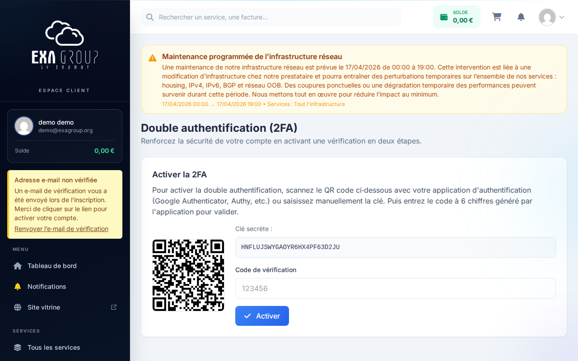Click the Clé secrète label

tap(254, 229)
